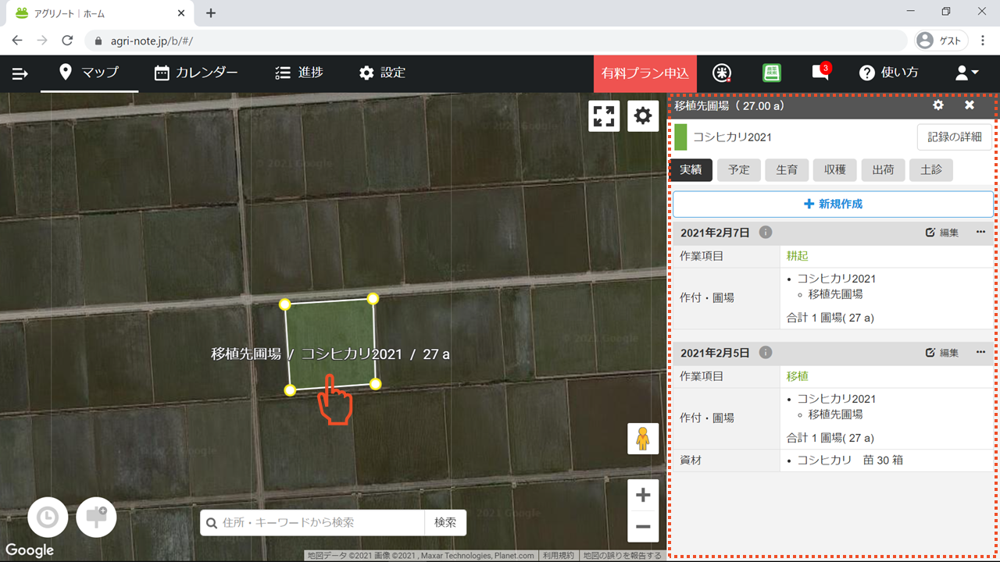Image resolution: width=1000 pixels, height=562 pixels.
Task: Show info for 2021年2月5日 record
Action: pos(766,353)
